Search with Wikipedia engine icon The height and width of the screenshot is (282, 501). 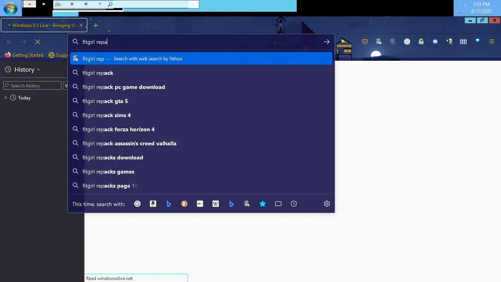(x=216, y=204)
